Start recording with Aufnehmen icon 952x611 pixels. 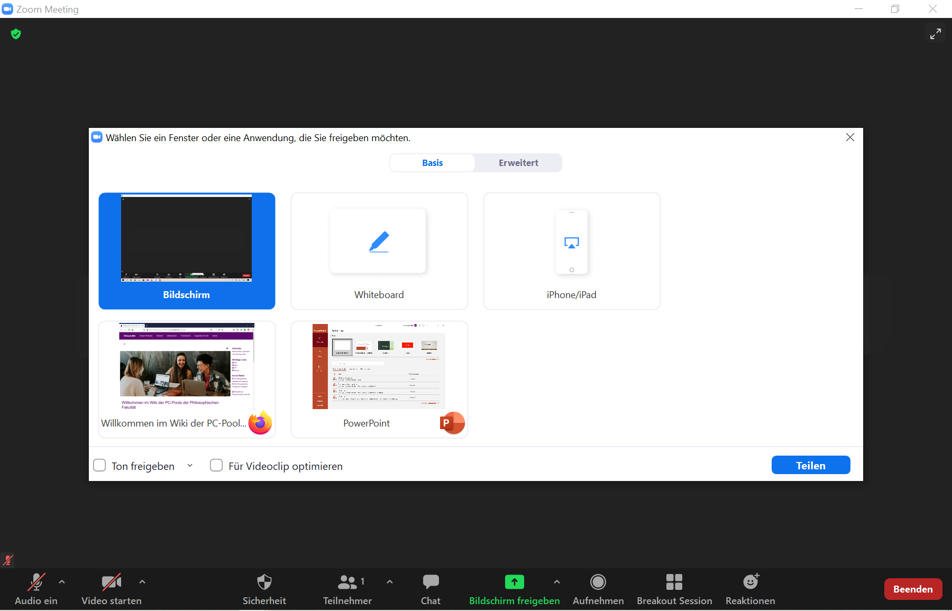(x=598, y=582)
